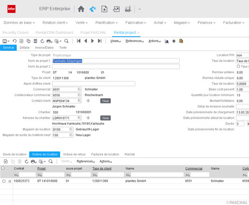Click the bar chart icon in toolbar
Screen dimensions: 249x205
point(167,41)
